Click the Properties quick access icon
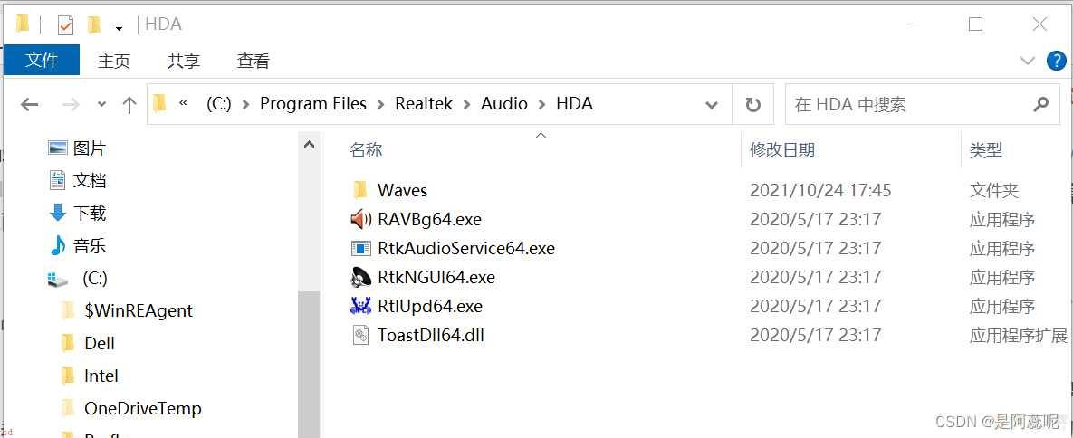1073x438 pixels. pyautogui.click(x=64, y=25)
